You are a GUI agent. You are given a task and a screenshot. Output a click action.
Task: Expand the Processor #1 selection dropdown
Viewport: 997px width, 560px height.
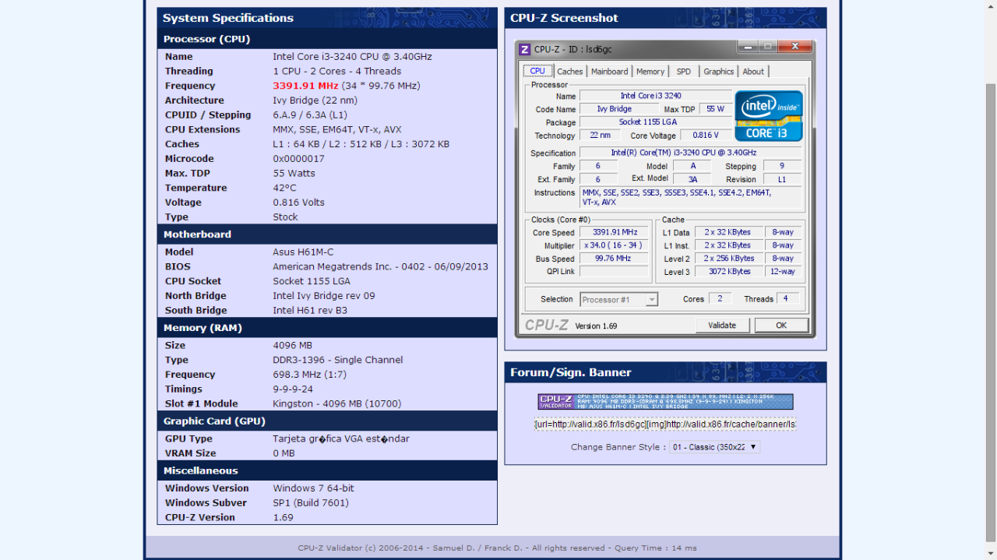(x=619, y=299)
